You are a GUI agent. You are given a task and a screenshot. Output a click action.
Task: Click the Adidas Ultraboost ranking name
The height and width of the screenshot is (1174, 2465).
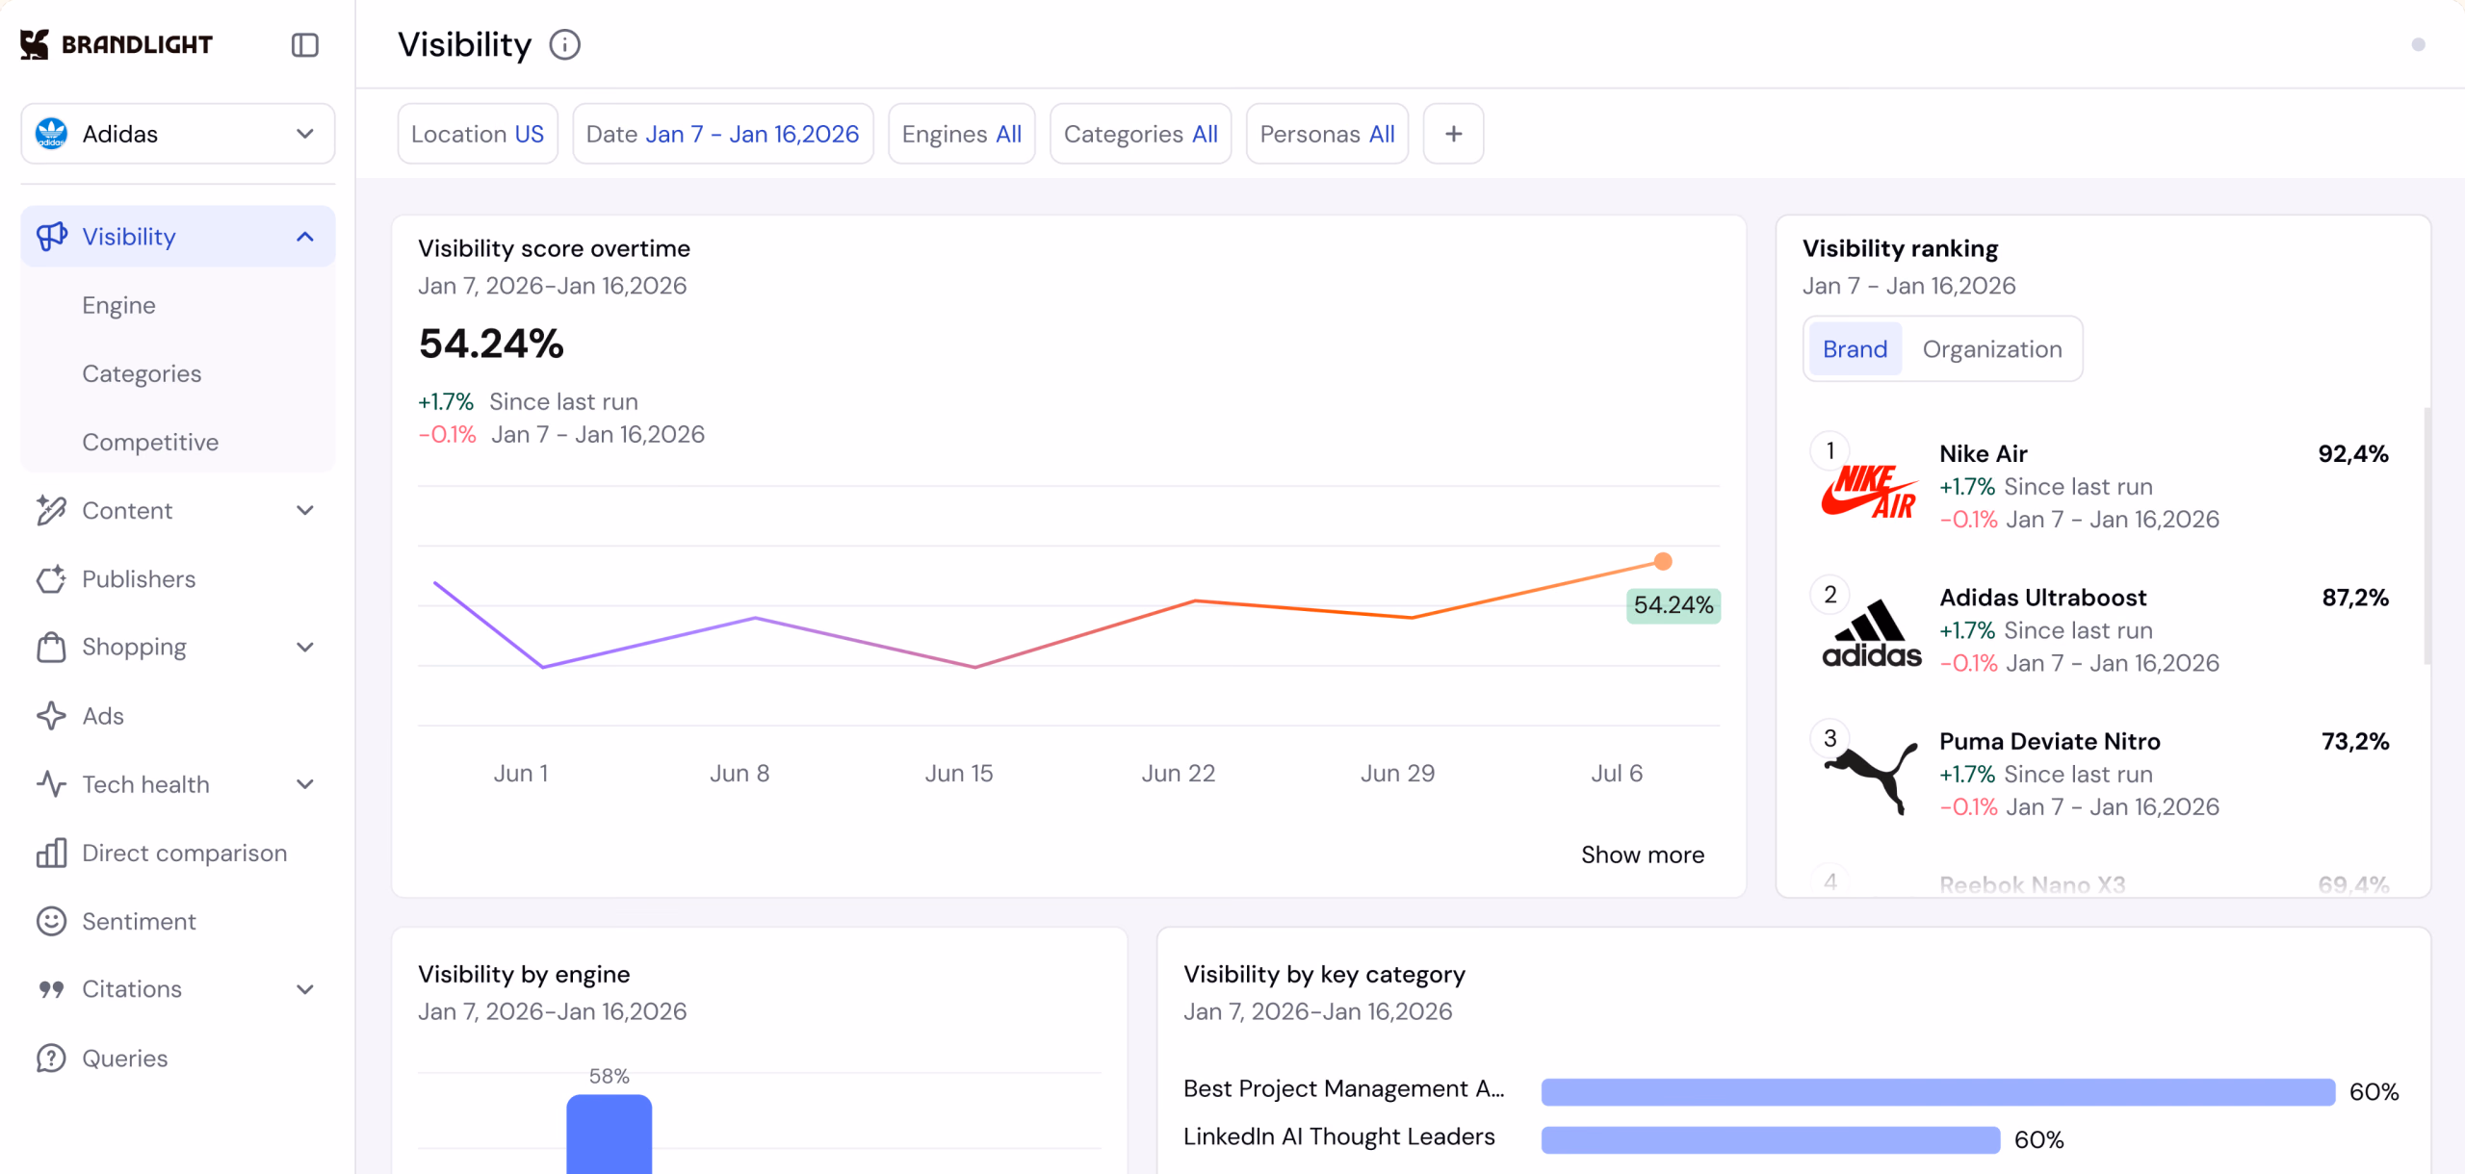2042,598
